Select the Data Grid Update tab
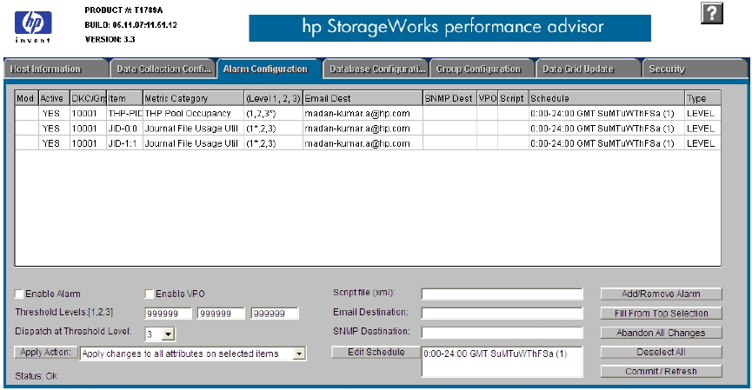 coord(578,69)
